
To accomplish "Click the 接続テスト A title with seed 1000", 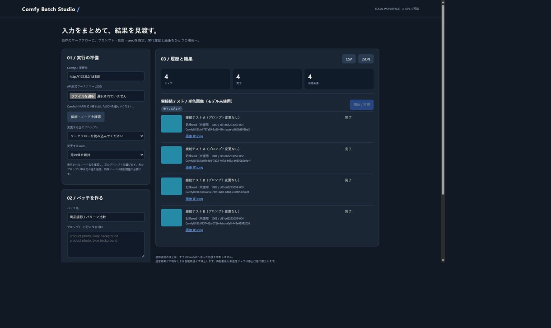I will (x=213, y=117).
